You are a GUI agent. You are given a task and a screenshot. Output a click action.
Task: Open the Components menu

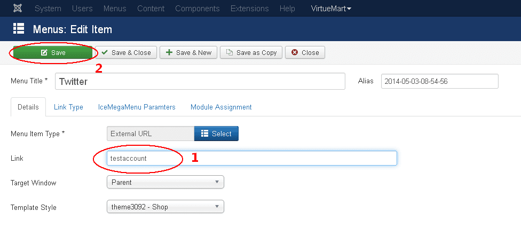[x=198, y=9]
